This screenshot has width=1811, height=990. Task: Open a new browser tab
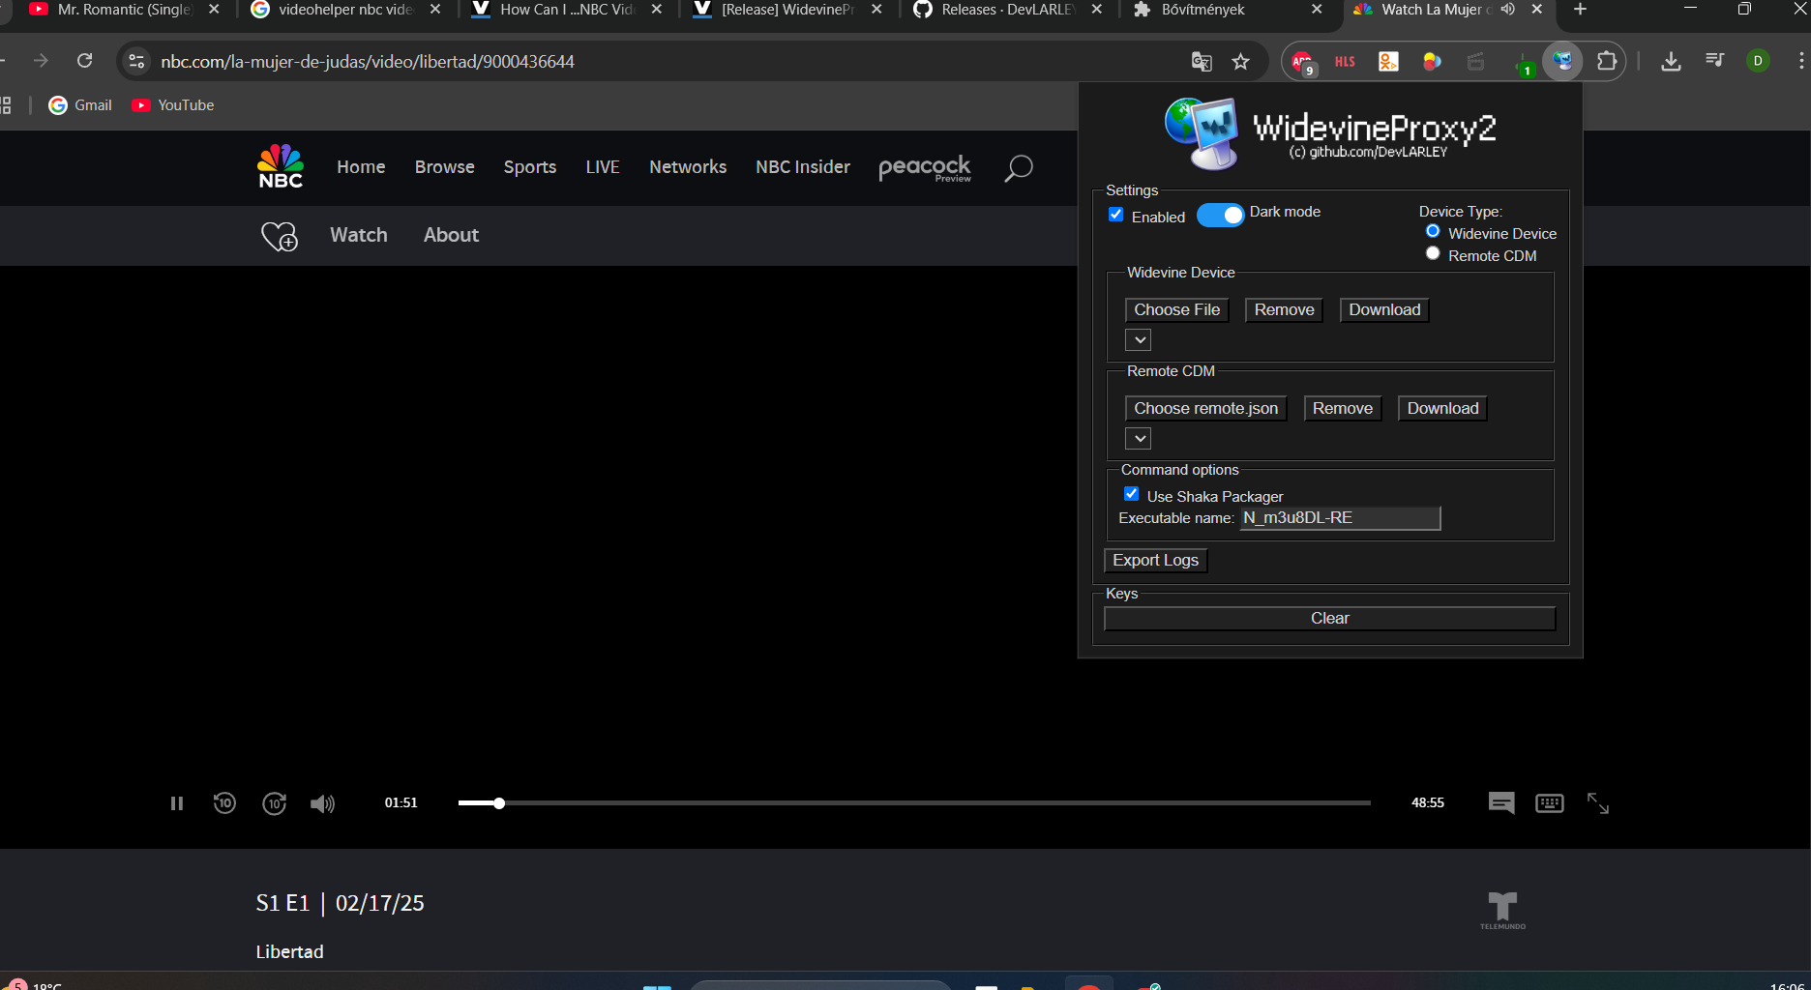[x=1581, y=10]
